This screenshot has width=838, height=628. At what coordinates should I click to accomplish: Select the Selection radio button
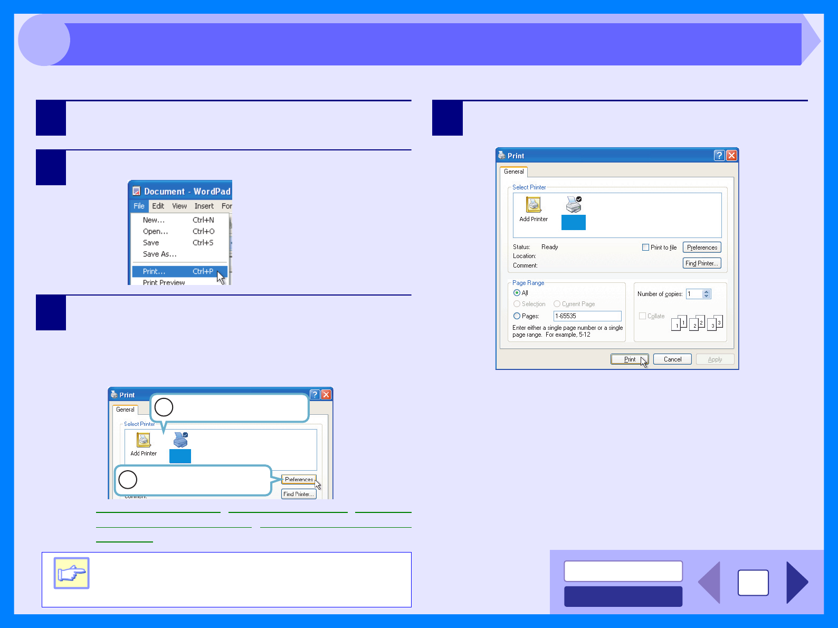(x=517, y=304)
